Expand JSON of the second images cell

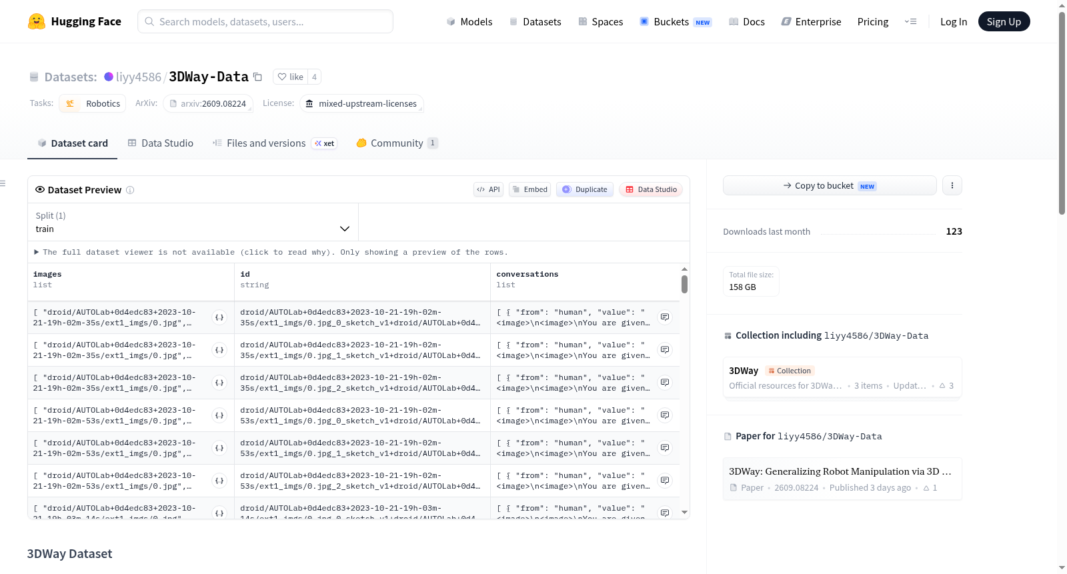pos(219,350)
